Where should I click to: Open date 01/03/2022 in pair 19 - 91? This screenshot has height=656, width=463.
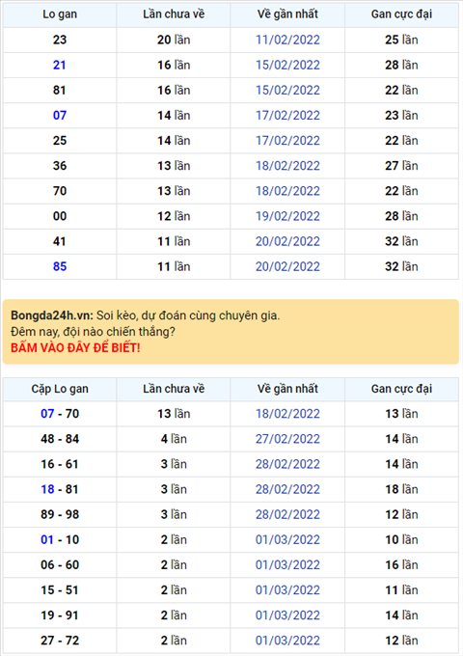click(287, 615)
